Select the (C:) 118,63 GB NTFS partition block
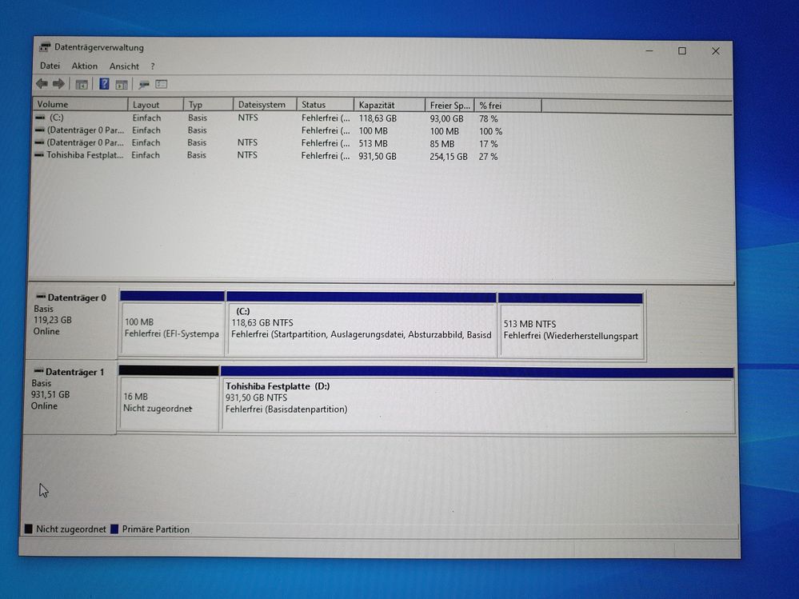Screen dimensions: 799x599 point(361,327)
